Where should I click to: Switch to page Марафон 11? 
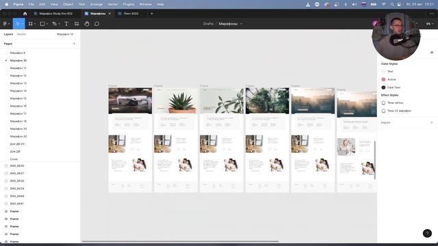point(18,68)
